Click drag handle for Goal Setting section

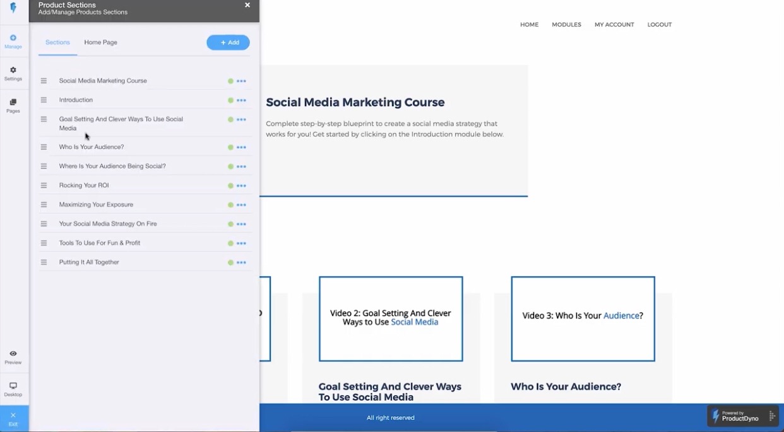click(x=44, y=119)
